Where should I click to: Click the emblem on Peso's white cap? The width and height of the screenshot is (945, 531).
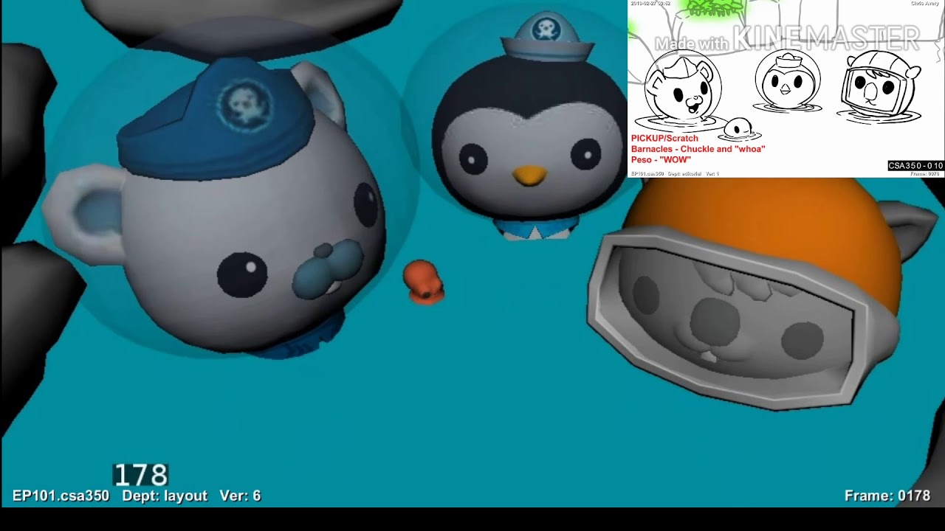(x=547, y=31)
